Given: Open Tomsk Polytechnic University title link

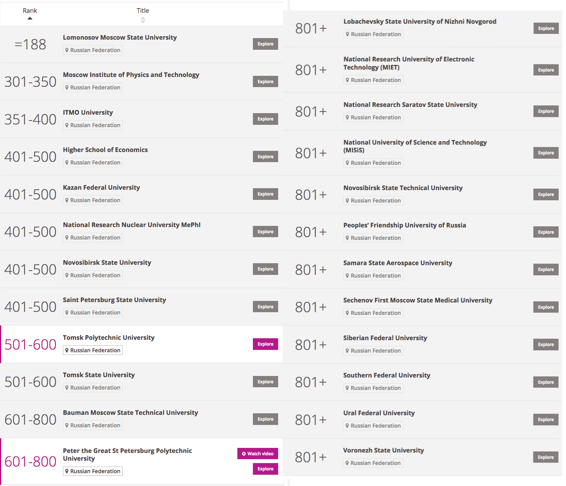Looking at the screenshot, I should (x=109, y=337).
